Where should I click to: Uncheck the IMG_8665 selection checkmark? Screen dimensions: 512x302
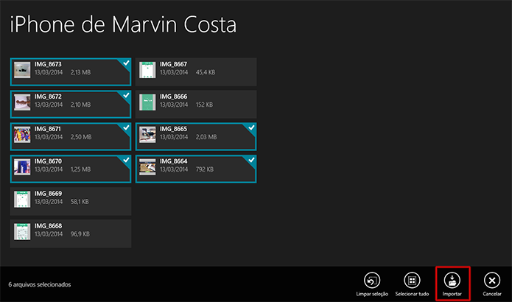[251, 127]
